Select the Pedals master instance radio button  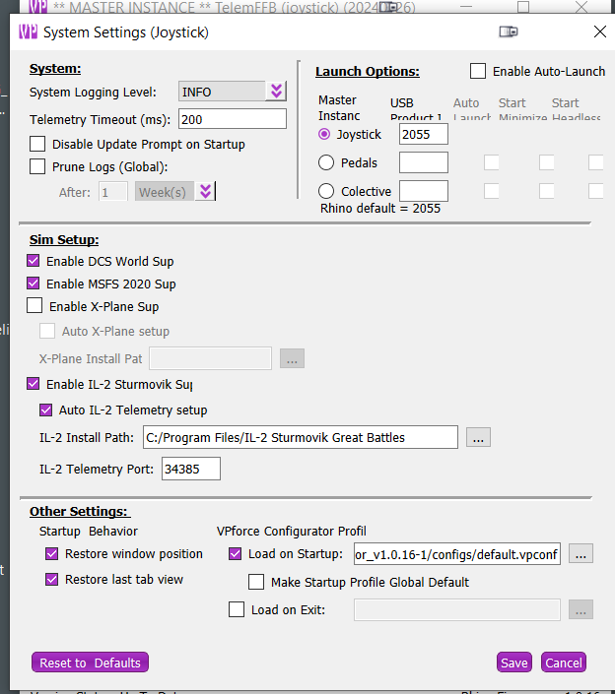(326, 162)
